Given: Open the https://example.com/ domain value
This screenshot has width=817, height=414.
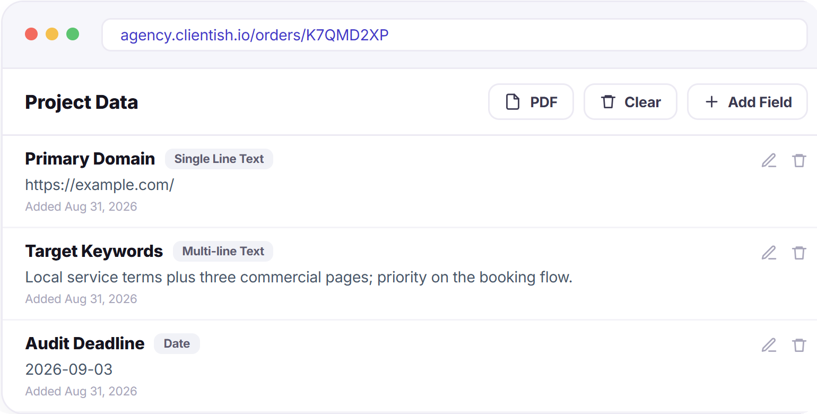Looking at the screenshot, I should coord(100,185).
